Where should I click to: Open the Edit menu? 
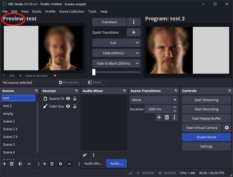[14, 11]
